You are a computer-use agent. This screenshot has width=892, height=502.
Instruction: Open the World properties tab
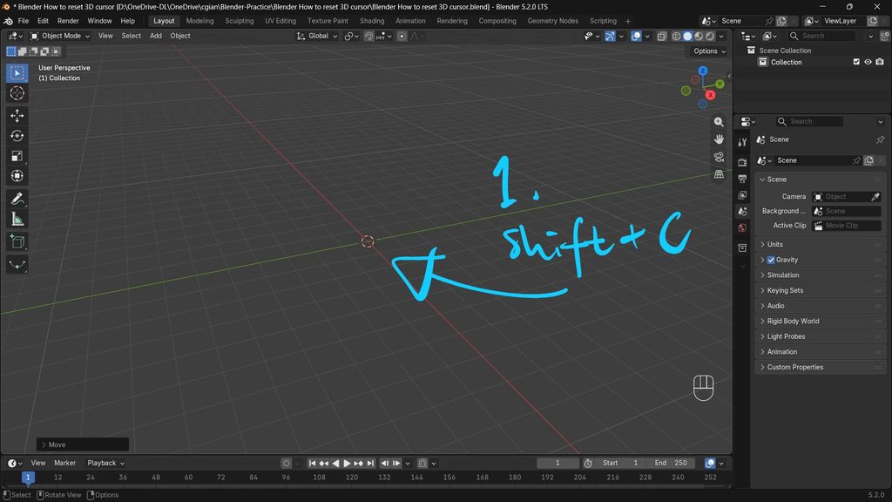coord(742,227)
